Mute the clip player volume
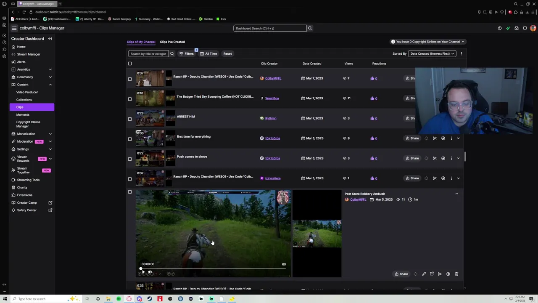Viewport: 538px width, 303px height. tap(150, 273)
